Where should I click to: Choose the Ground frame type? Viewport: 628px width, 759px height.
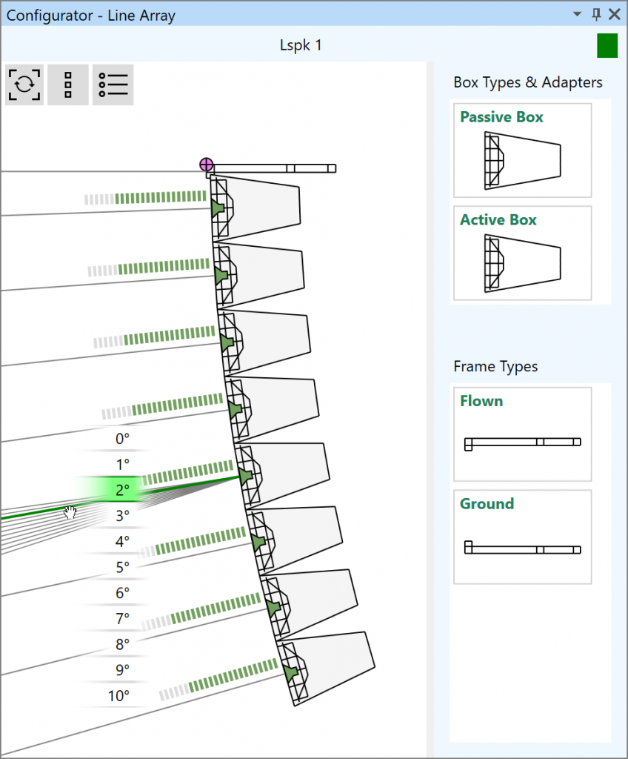tap(523, 537)
